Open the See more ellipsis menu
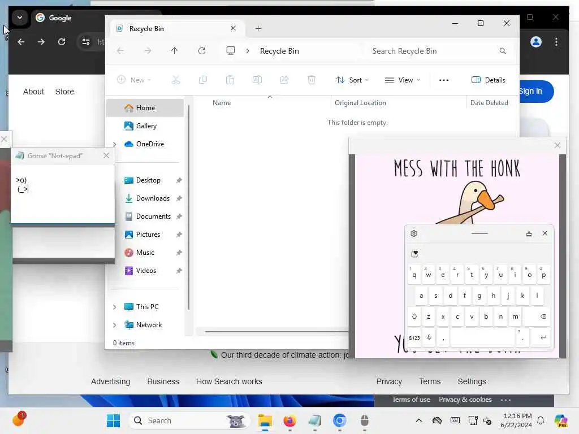 coord(443,80)
